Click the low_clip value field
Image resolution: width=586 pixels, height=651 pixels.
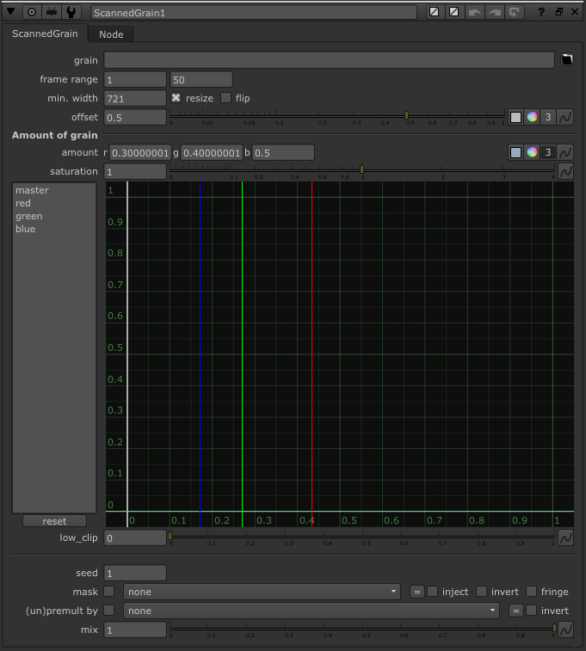coord(135,538)
